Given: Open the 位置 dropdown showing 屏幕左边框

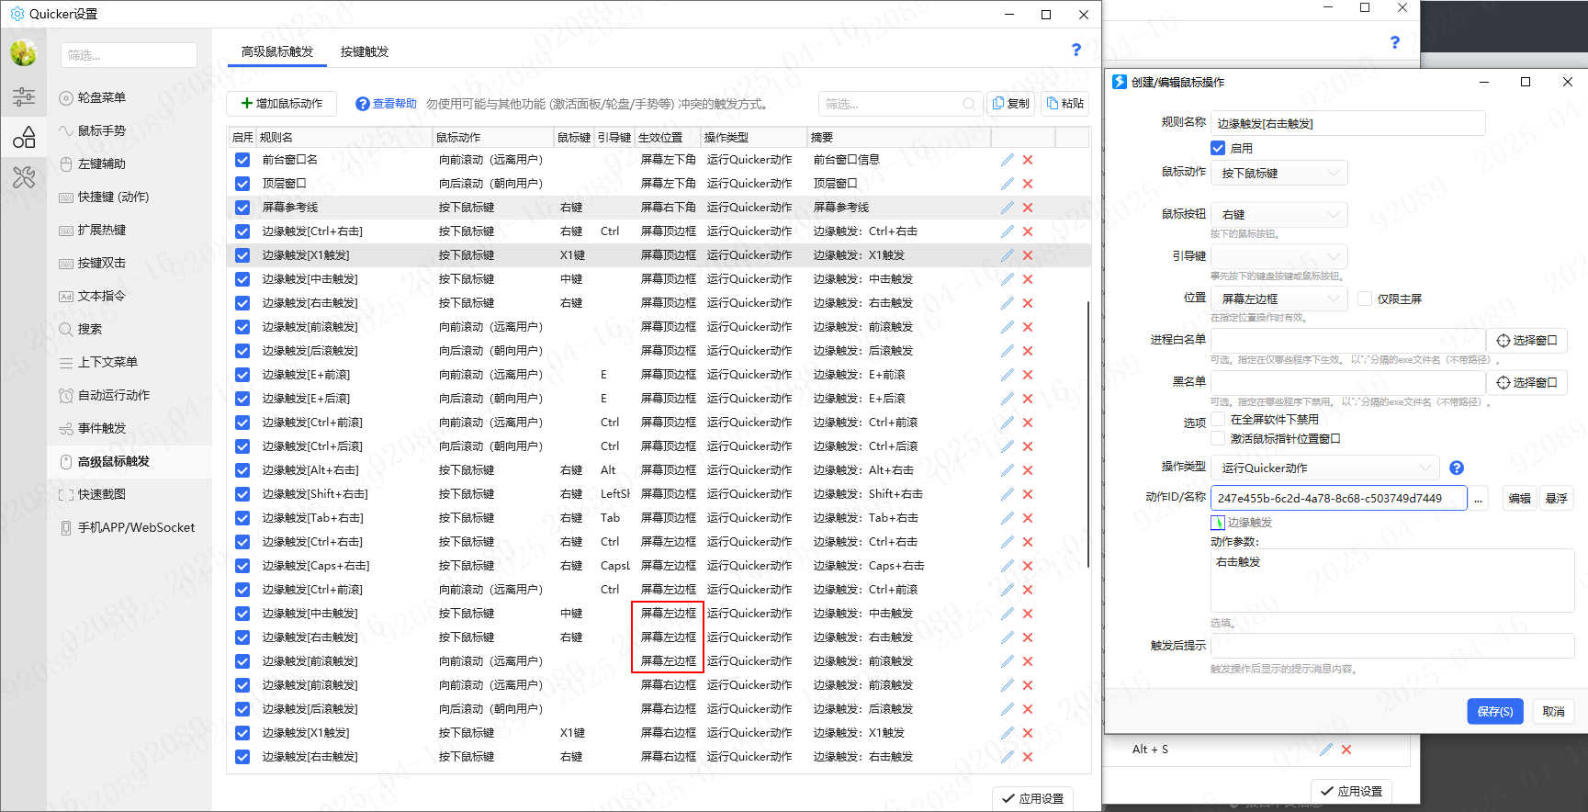Looking at the screenshot, I should (1279, 299).
